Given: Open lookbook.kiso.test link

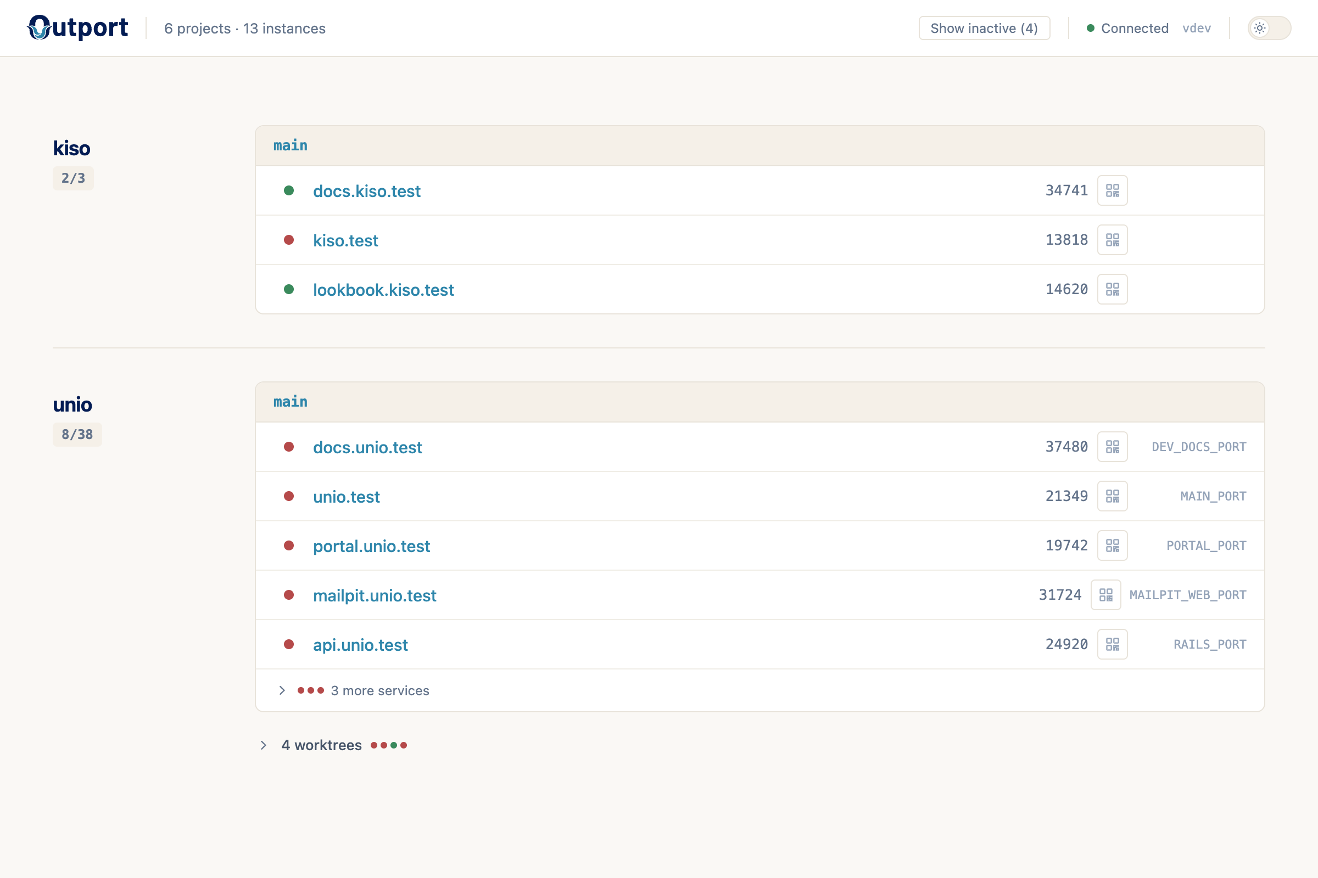Looking at the screenshot, I should click(383, 290).
